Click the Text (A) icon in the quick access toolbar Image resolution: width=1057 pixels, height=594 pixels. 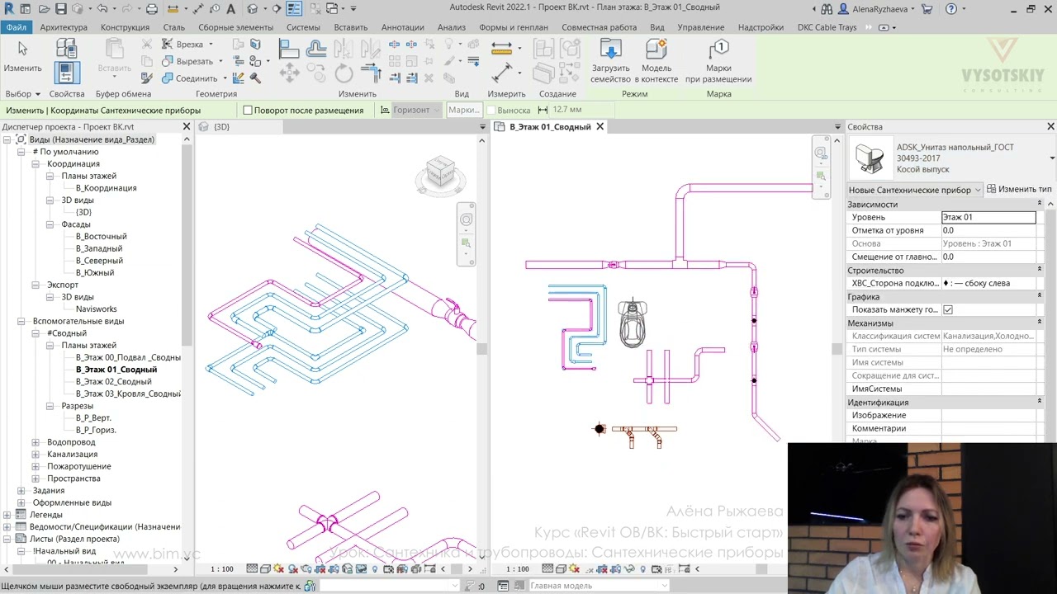click(x=230, y=9)
